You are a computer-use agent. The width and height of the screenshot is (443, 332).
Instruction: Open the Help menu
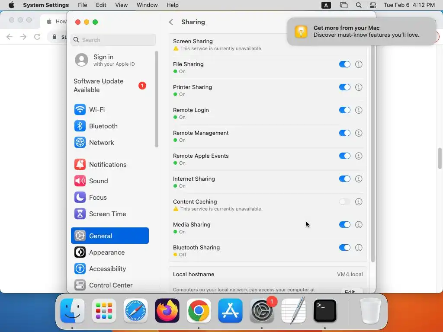pos(172,5)
